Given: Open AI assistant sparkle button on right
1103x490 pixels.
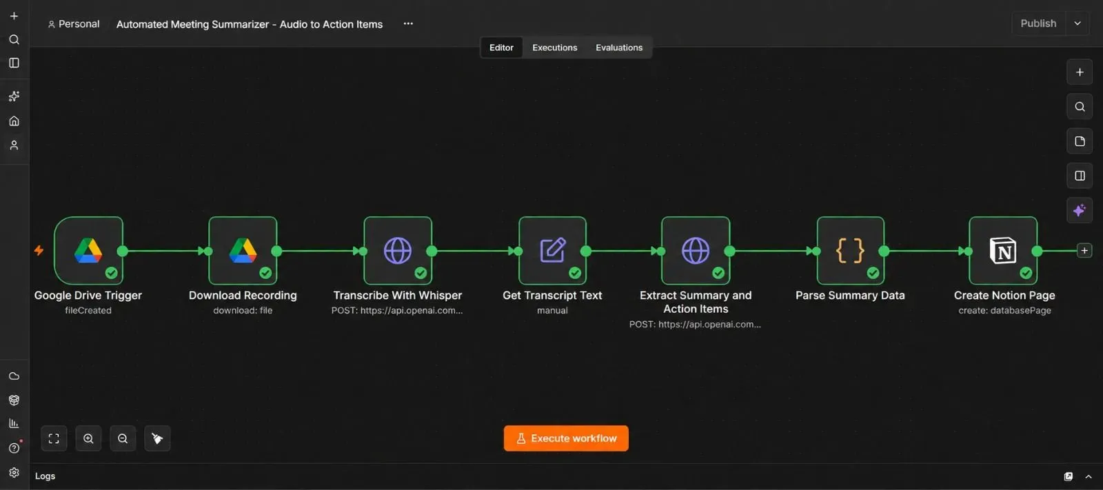Looking at the screenshot, I should [1080, 210].
